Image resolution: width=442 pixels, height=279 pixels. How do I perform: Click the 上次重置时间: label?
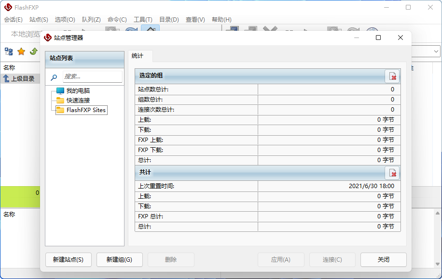pos(156,186)
